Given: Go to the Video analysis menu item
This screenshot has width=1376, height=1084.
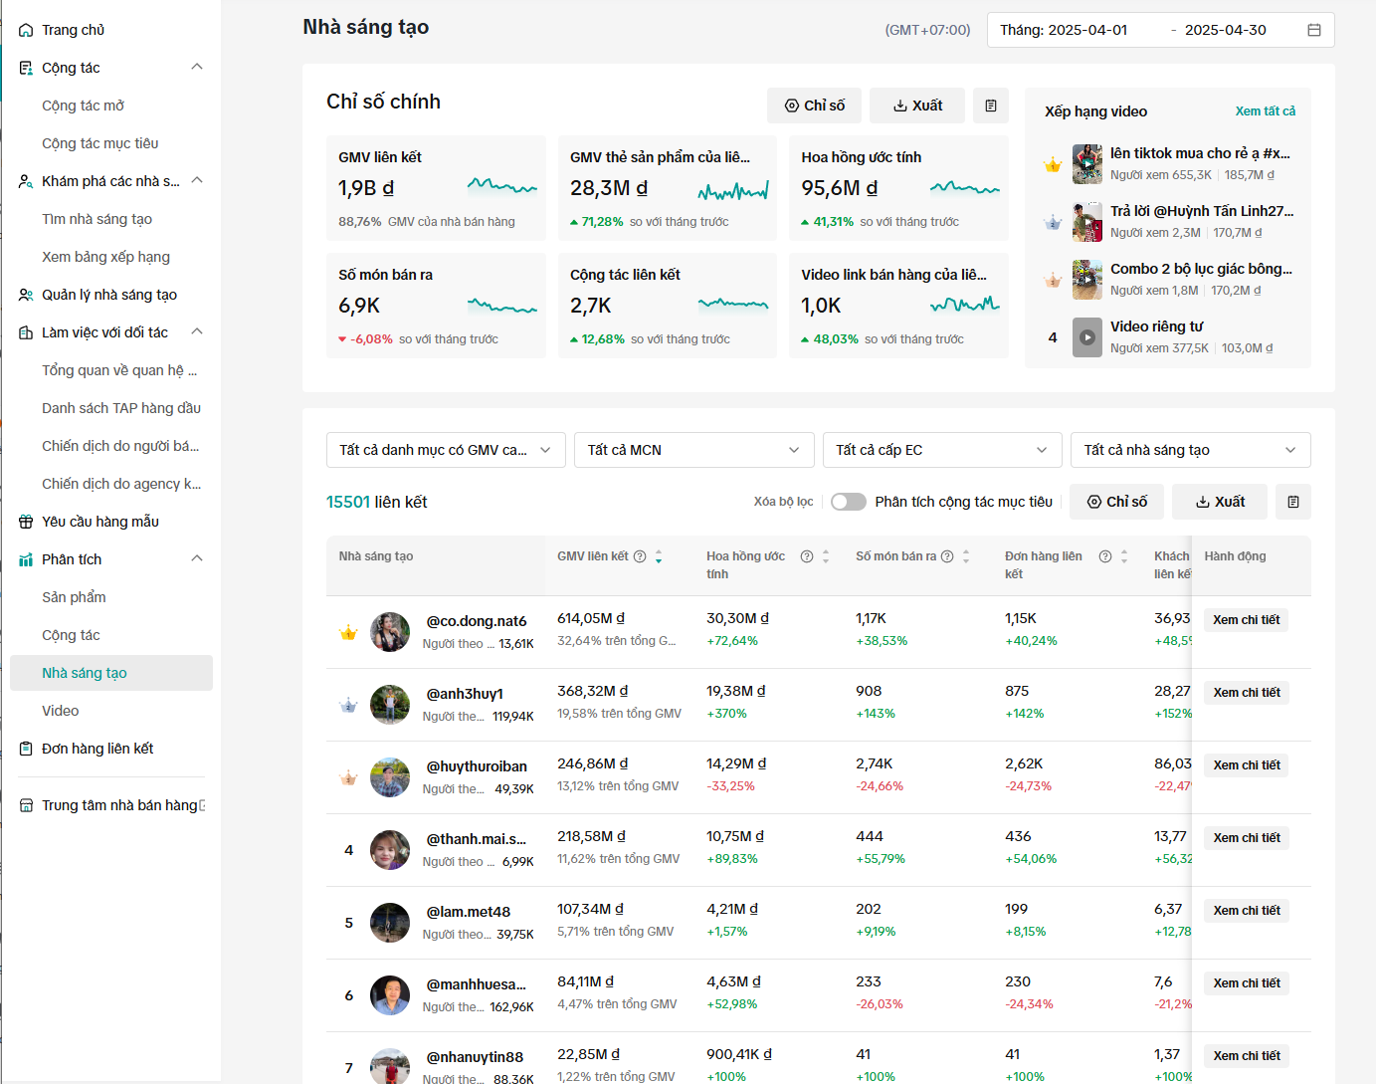Looking at the screenshot, I should pyautogui.click(x=61, y=711).
